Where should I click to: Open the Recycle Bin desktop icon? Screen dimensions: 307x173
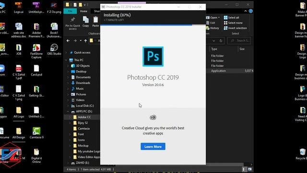pos(302,154)
